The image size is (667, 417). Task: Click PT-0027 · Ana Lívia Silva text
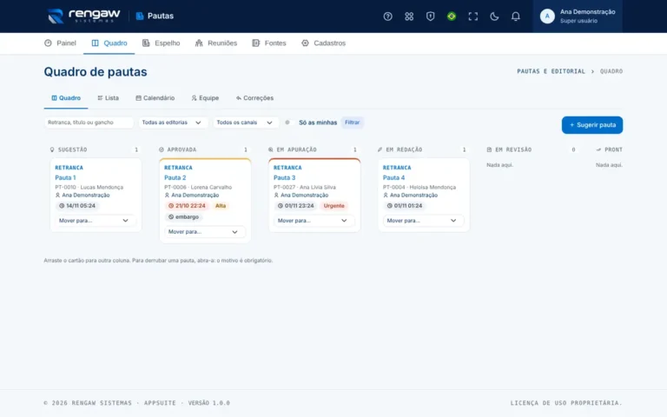(x=305, y=188)
